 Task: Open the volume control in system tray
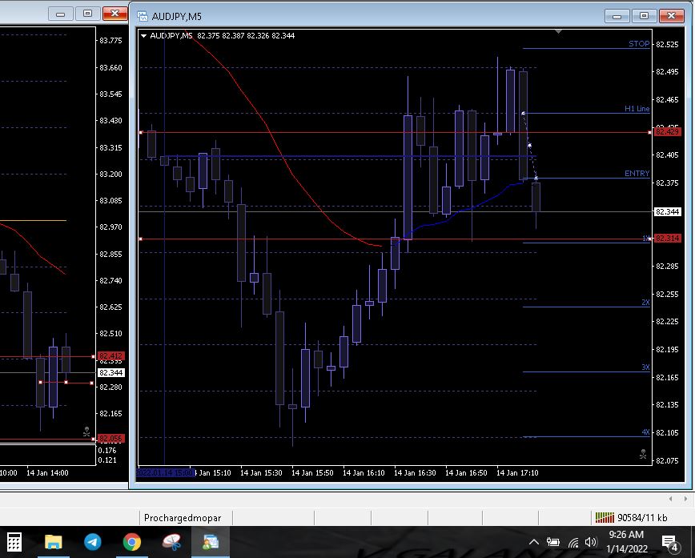(x=591, y=542)
